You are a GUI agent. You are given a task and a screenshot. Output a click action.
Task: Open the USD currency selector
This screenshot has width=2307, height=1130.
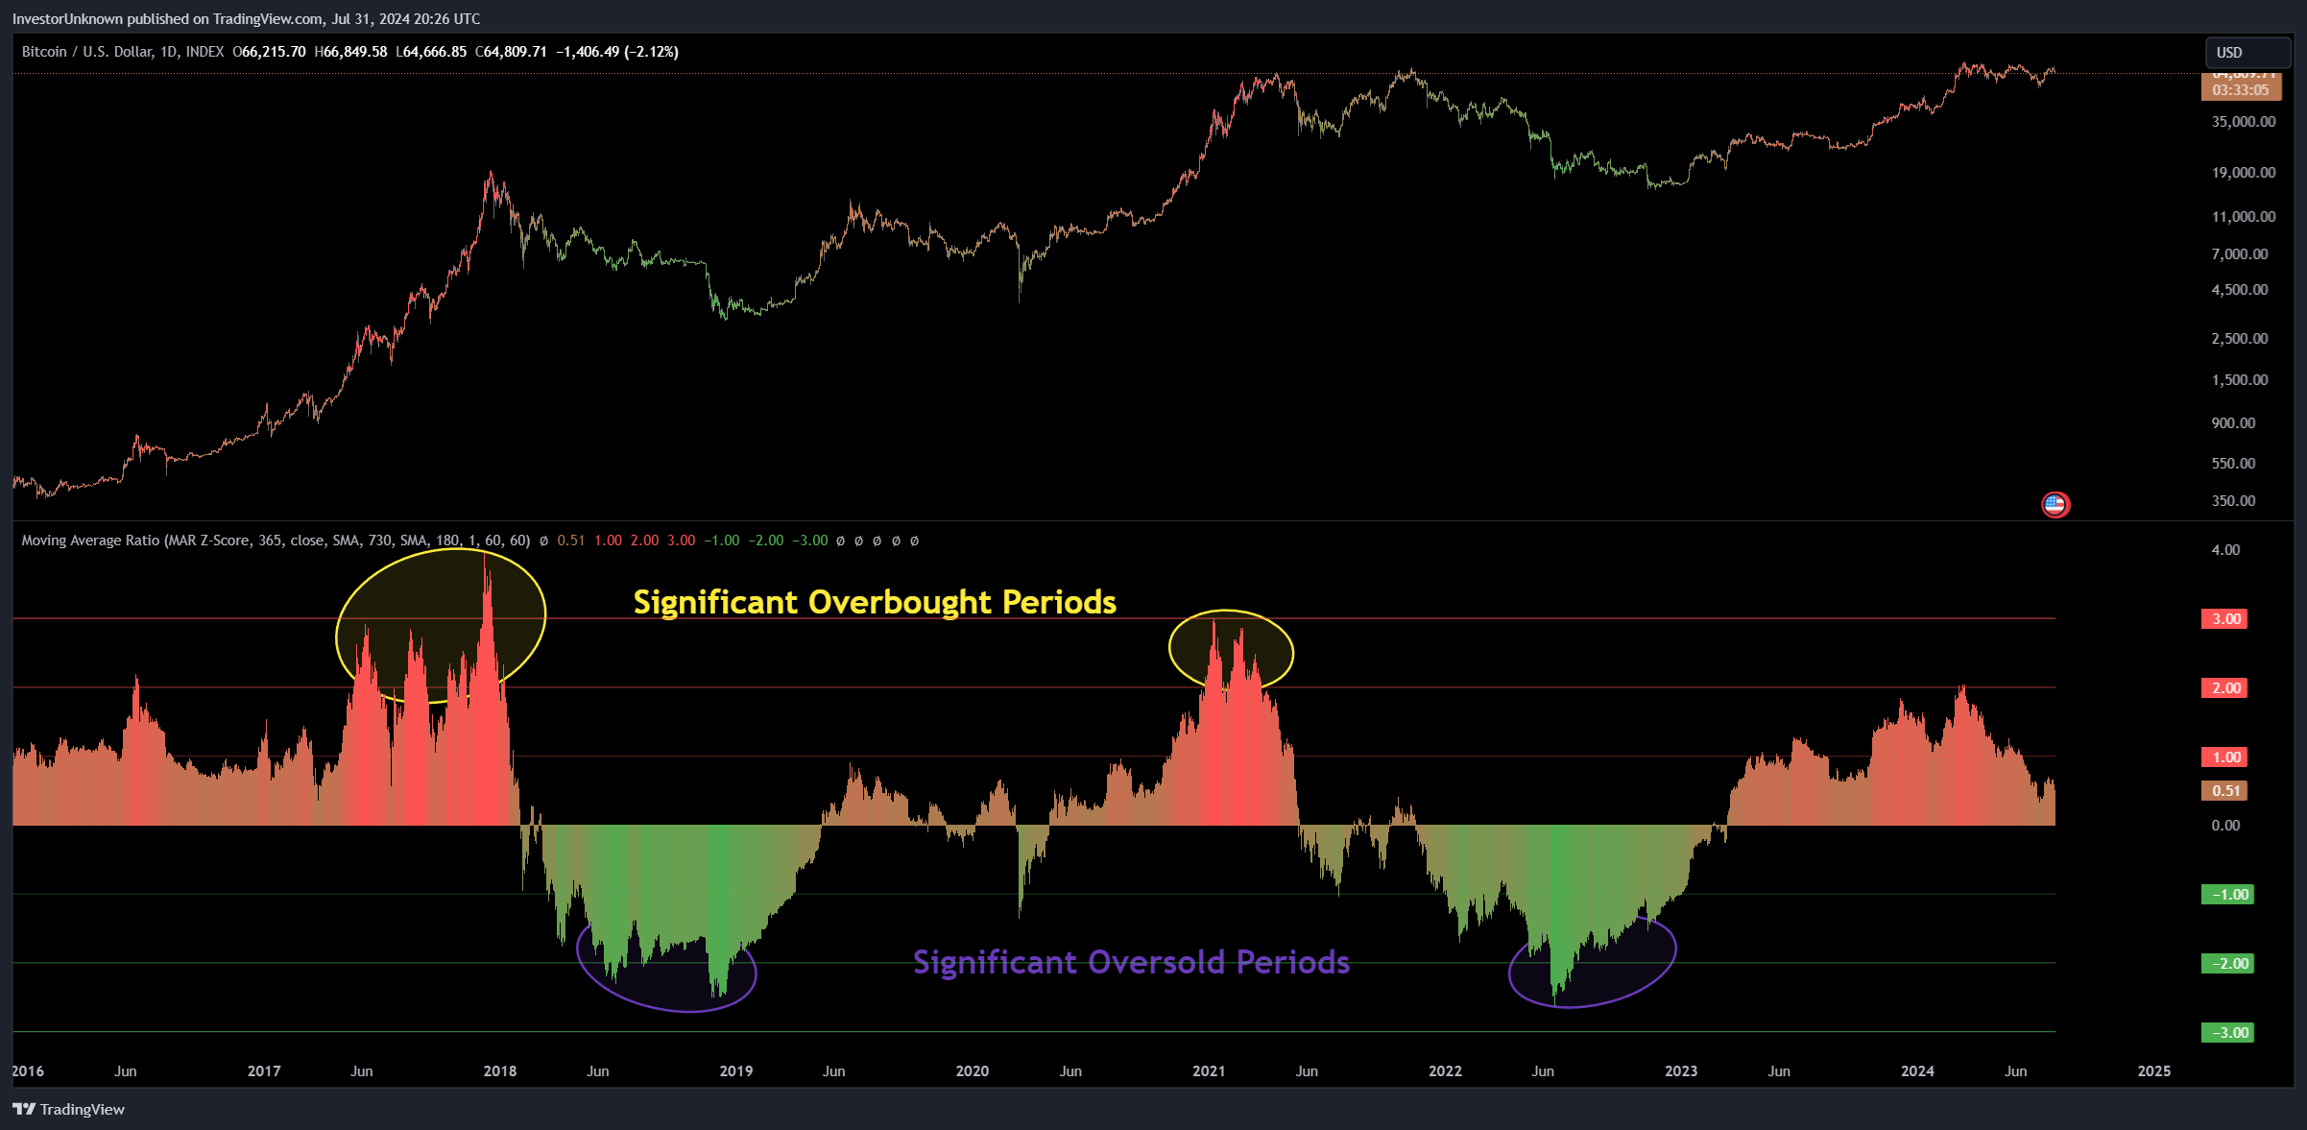[2247, 53]
